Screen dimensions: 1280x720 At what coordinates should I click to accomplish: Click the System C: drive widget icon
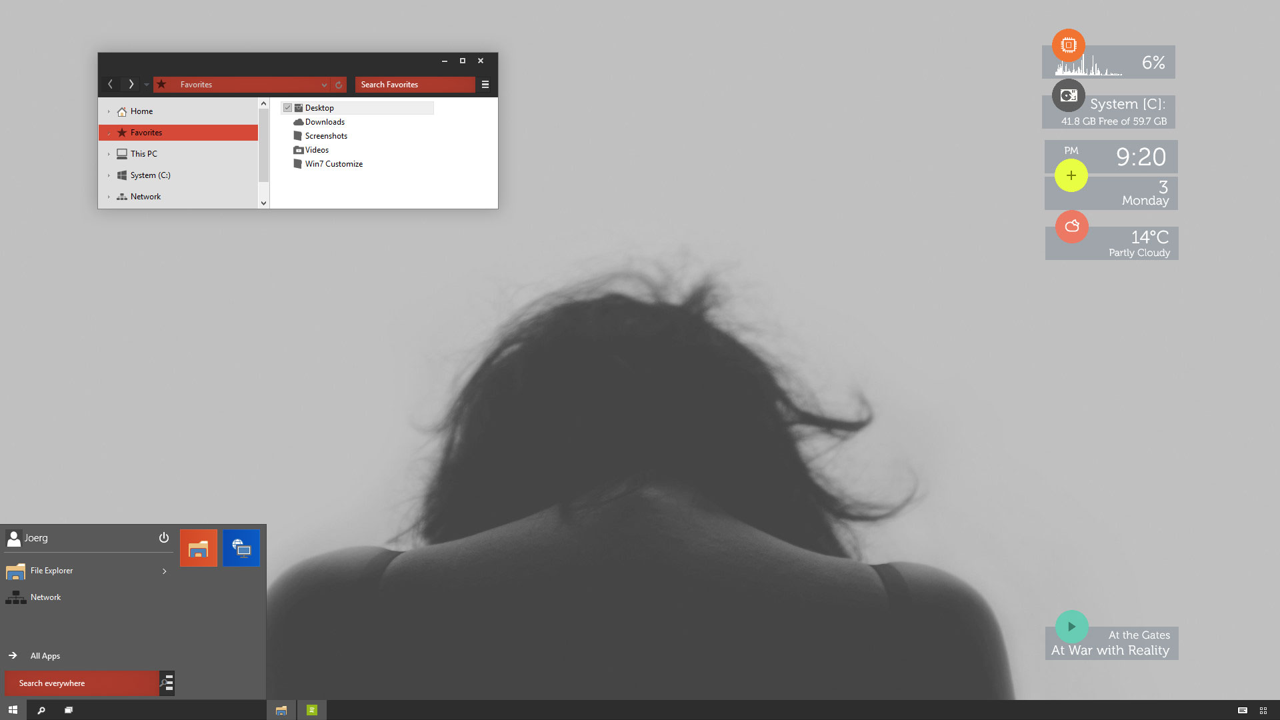point(1069,95)
